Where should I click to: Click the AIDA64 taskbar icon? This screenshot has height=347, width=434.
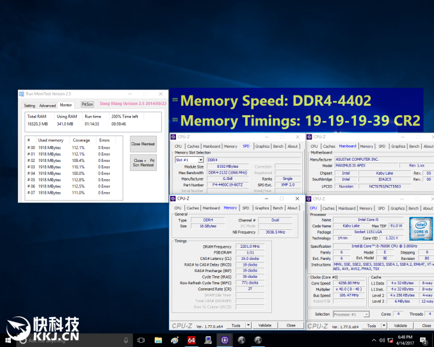191,340
